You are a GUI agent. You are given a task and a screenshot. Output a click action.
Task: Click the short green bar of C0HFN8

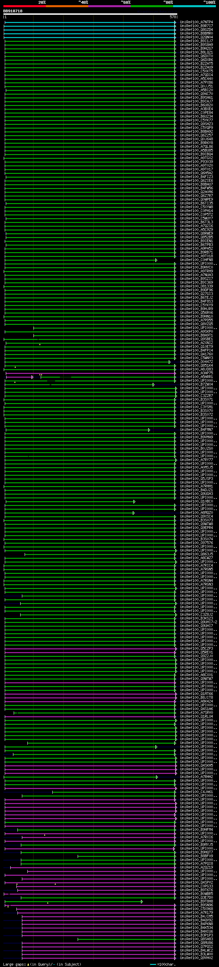[x=81, y=260]
